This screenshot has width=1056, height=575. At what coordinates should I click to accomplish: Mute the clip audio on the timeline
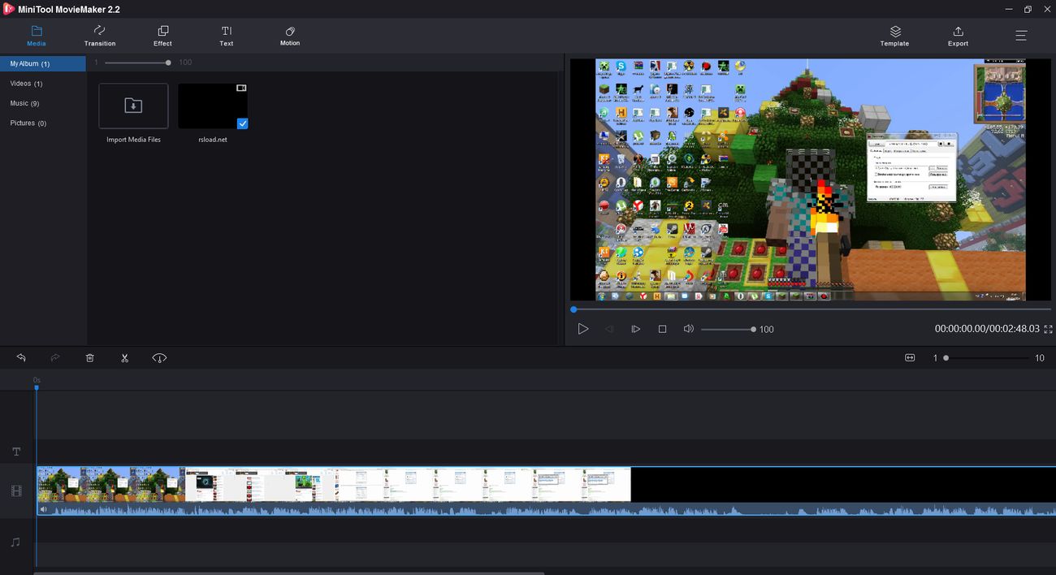44,510
